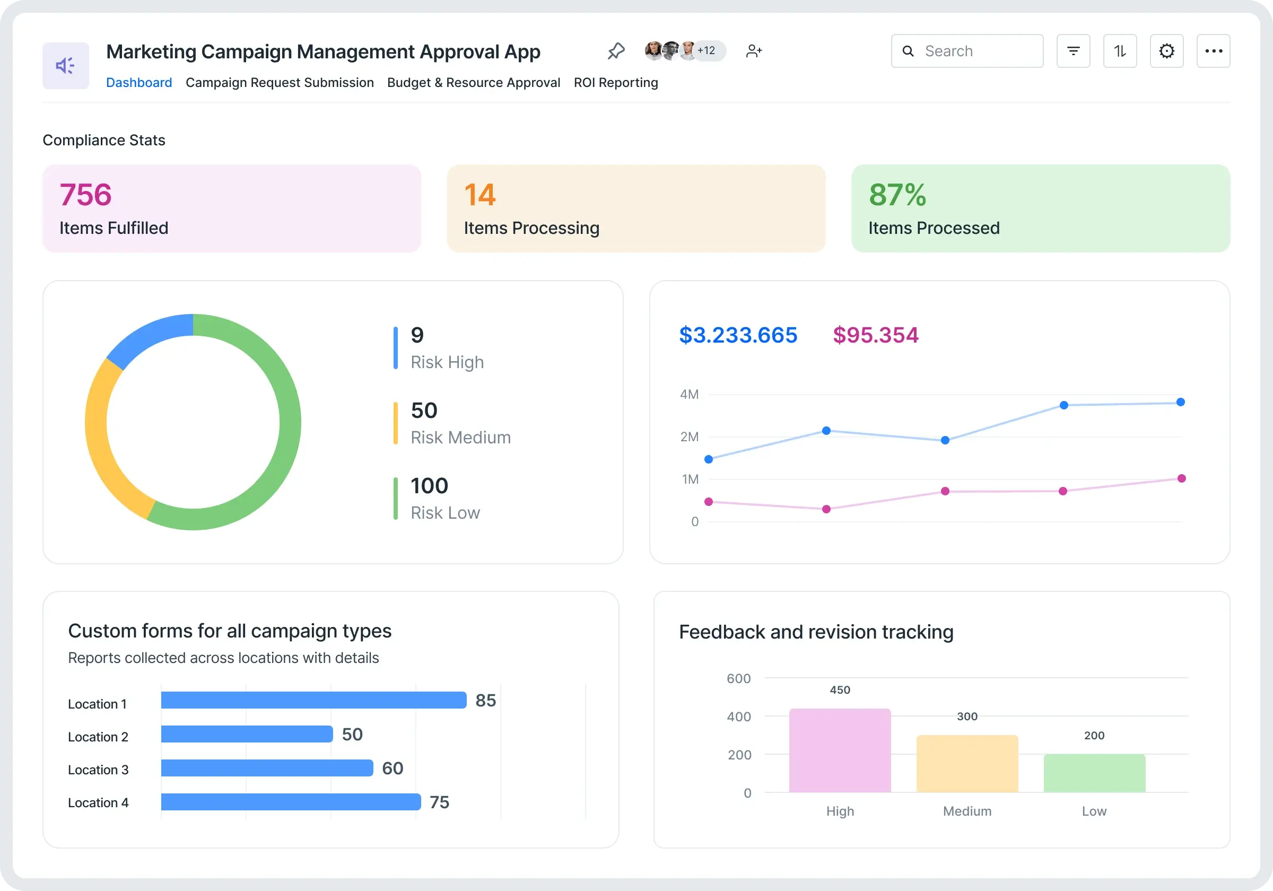Viewport: 1273px width, 891px height.
Task: Click the 756 Items Fulfilled card
Action: 232,208
